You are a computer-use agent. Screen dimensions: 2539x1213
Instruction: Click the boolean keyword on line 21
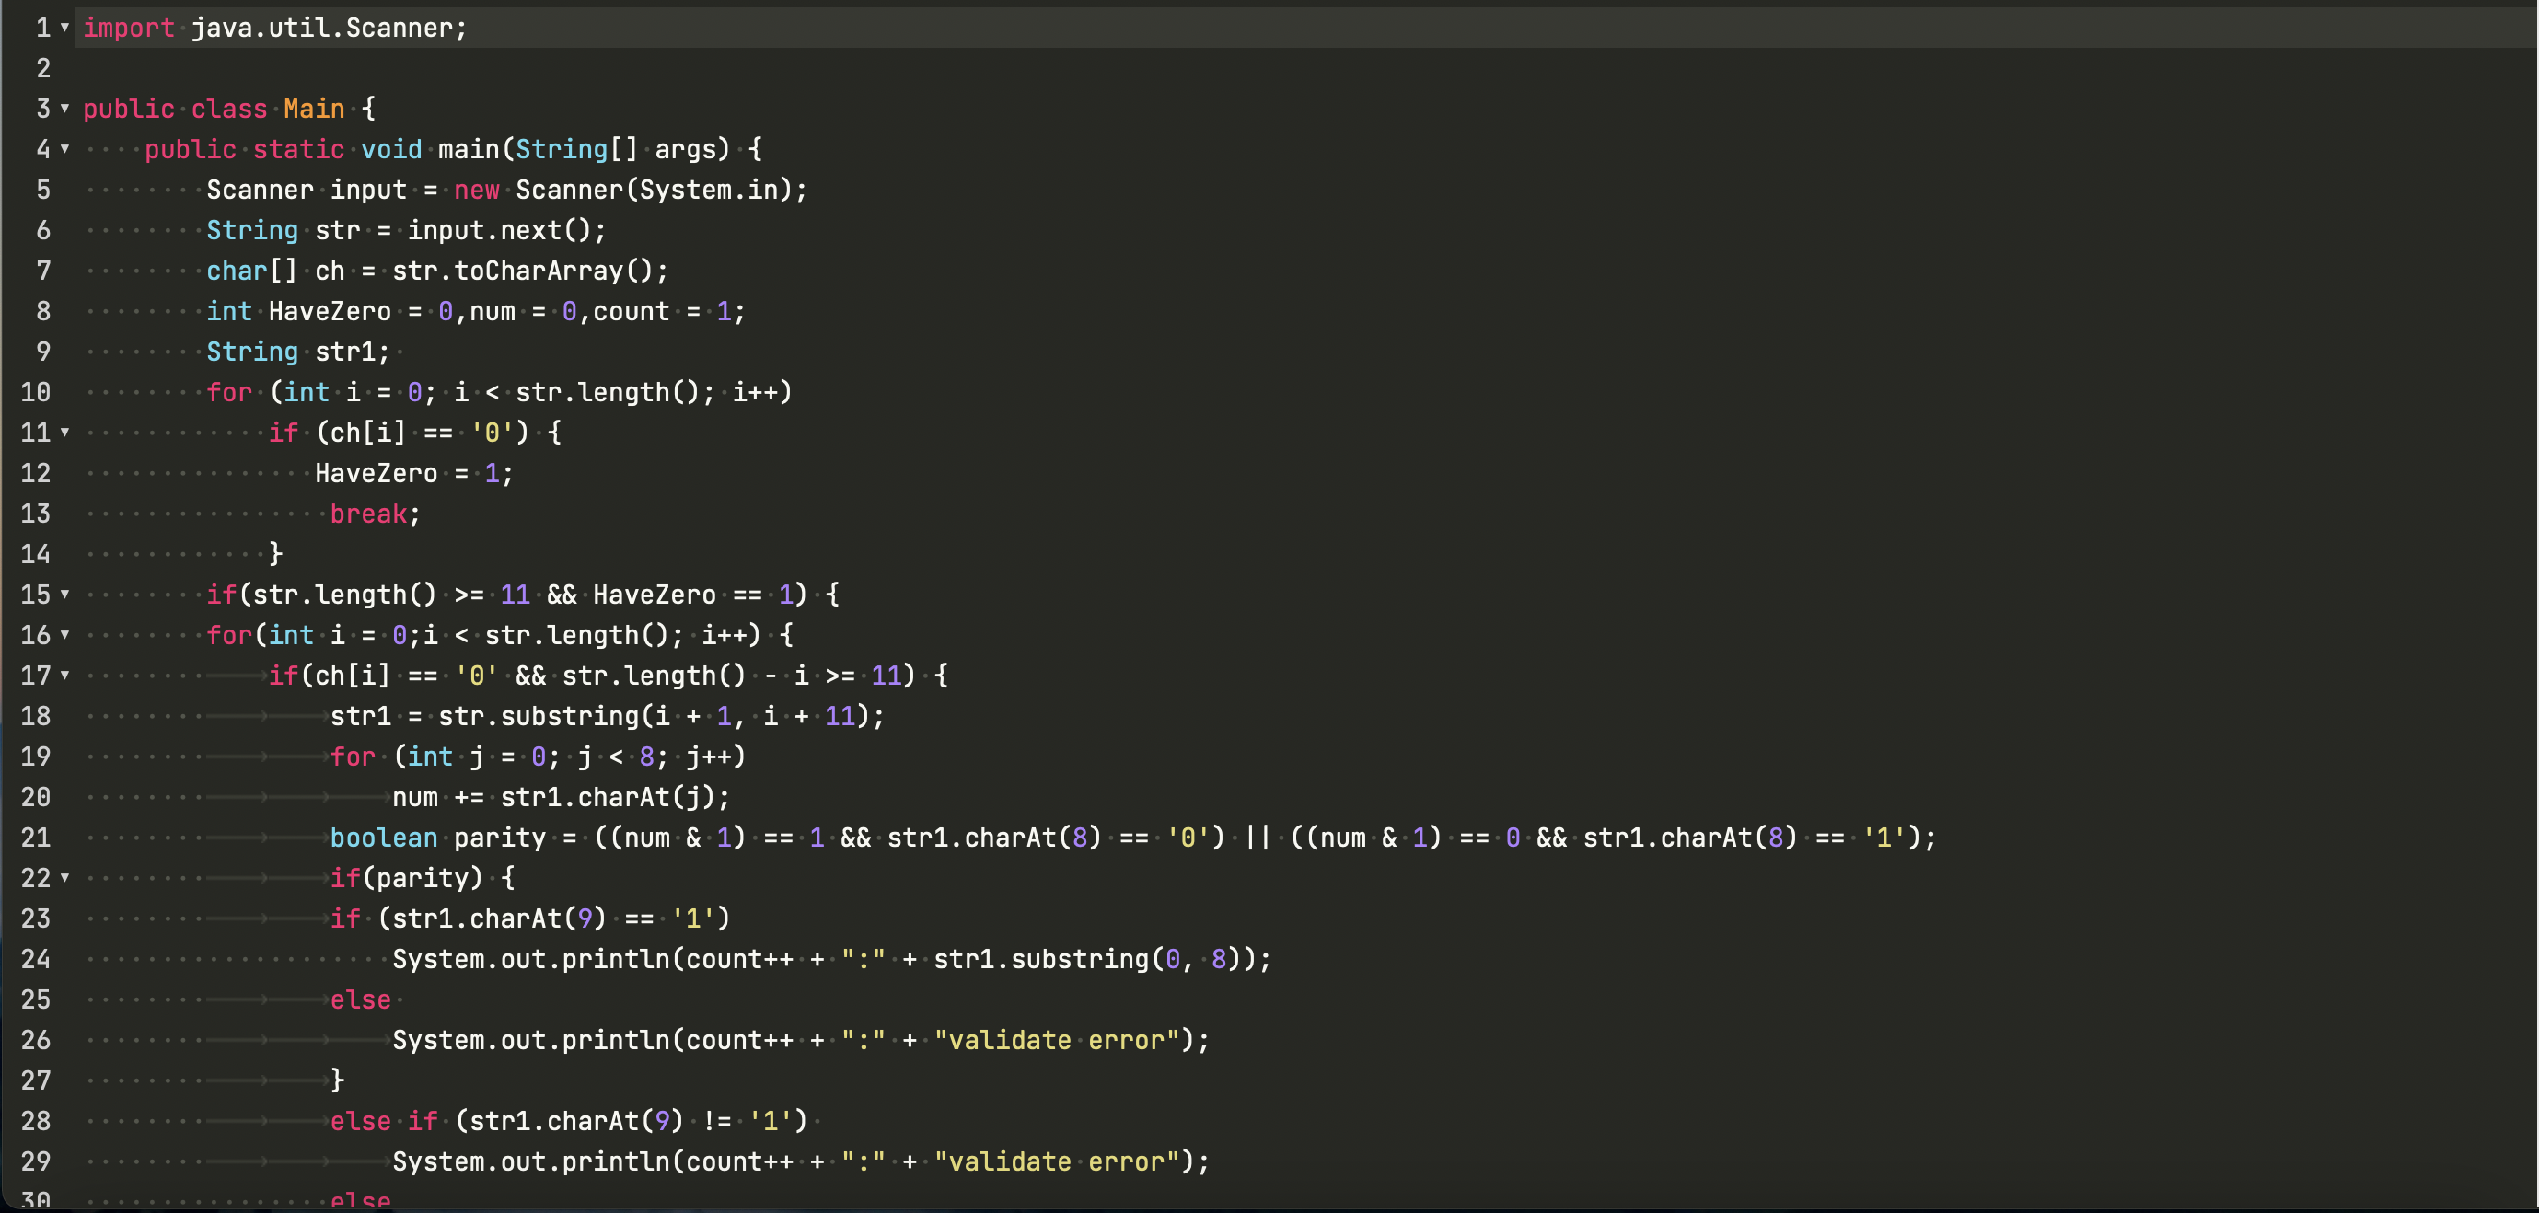[x=383, y=838]
